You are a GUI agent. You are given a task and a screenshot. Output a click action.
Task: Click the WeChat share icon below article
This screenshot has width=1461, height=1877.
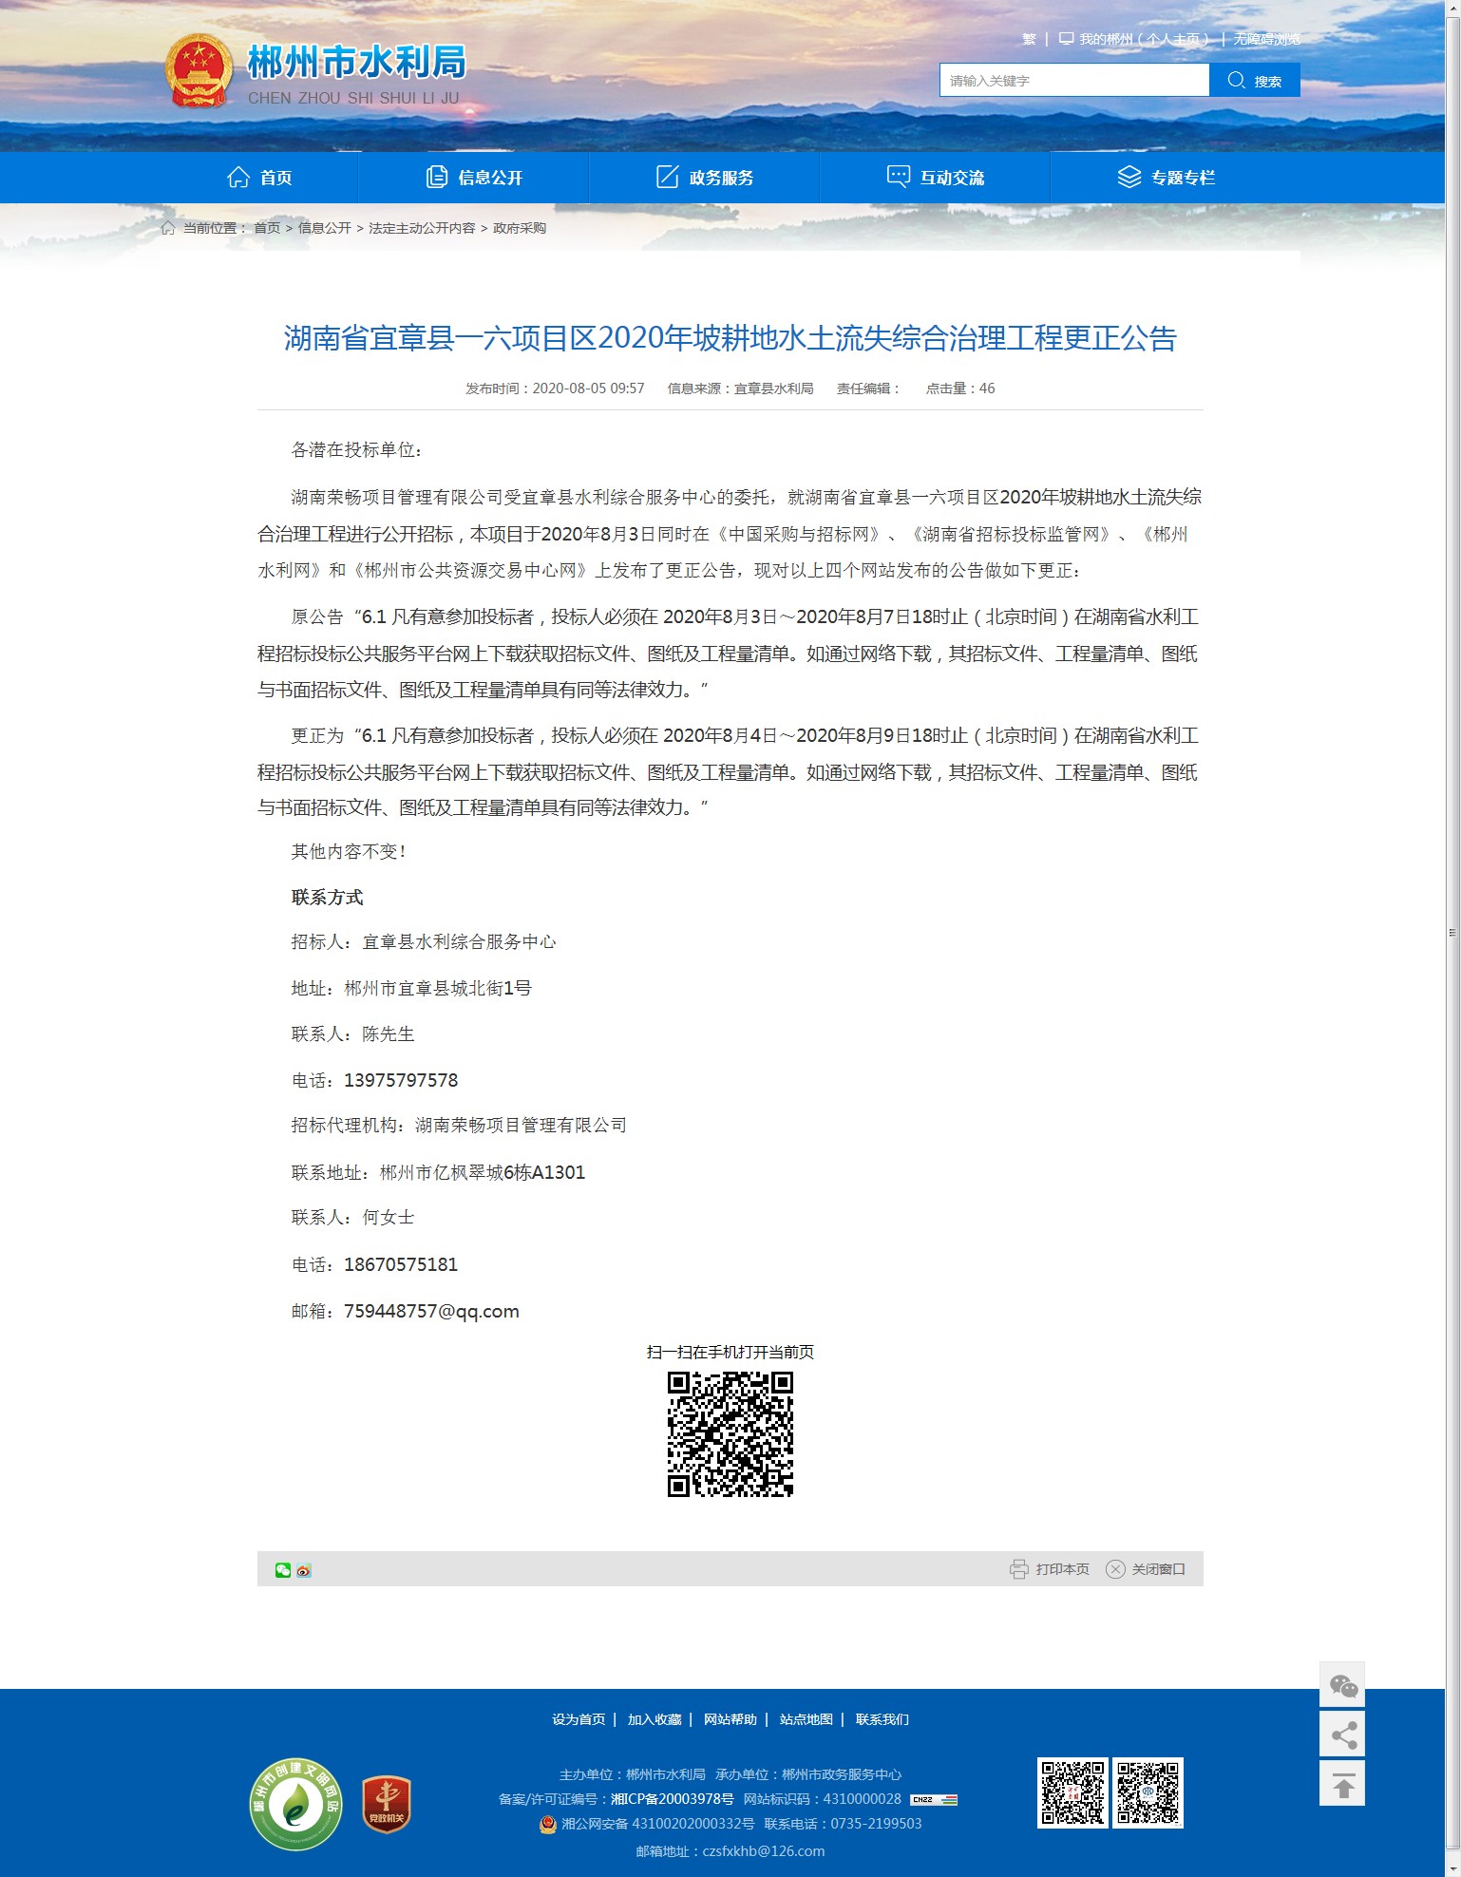[x=282, y=1570]
